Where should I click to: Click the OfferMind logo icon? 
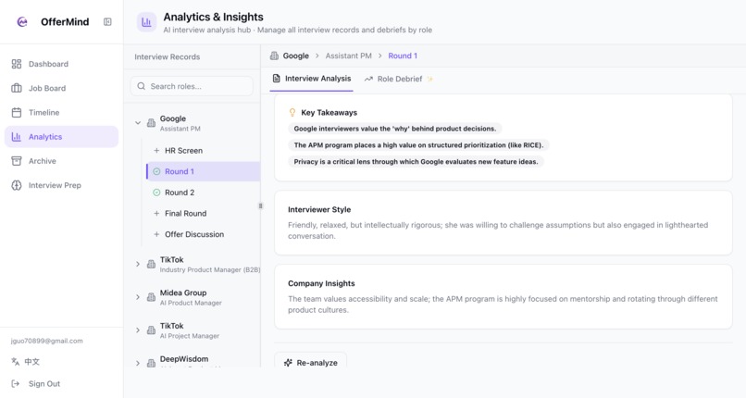(22, 22)
